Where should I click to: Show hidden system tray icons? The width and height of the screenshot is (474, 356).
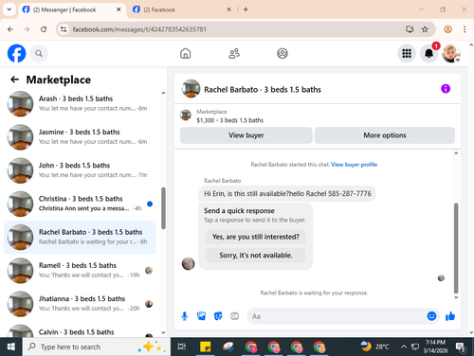pyautogui.click(x=404, y=347)
